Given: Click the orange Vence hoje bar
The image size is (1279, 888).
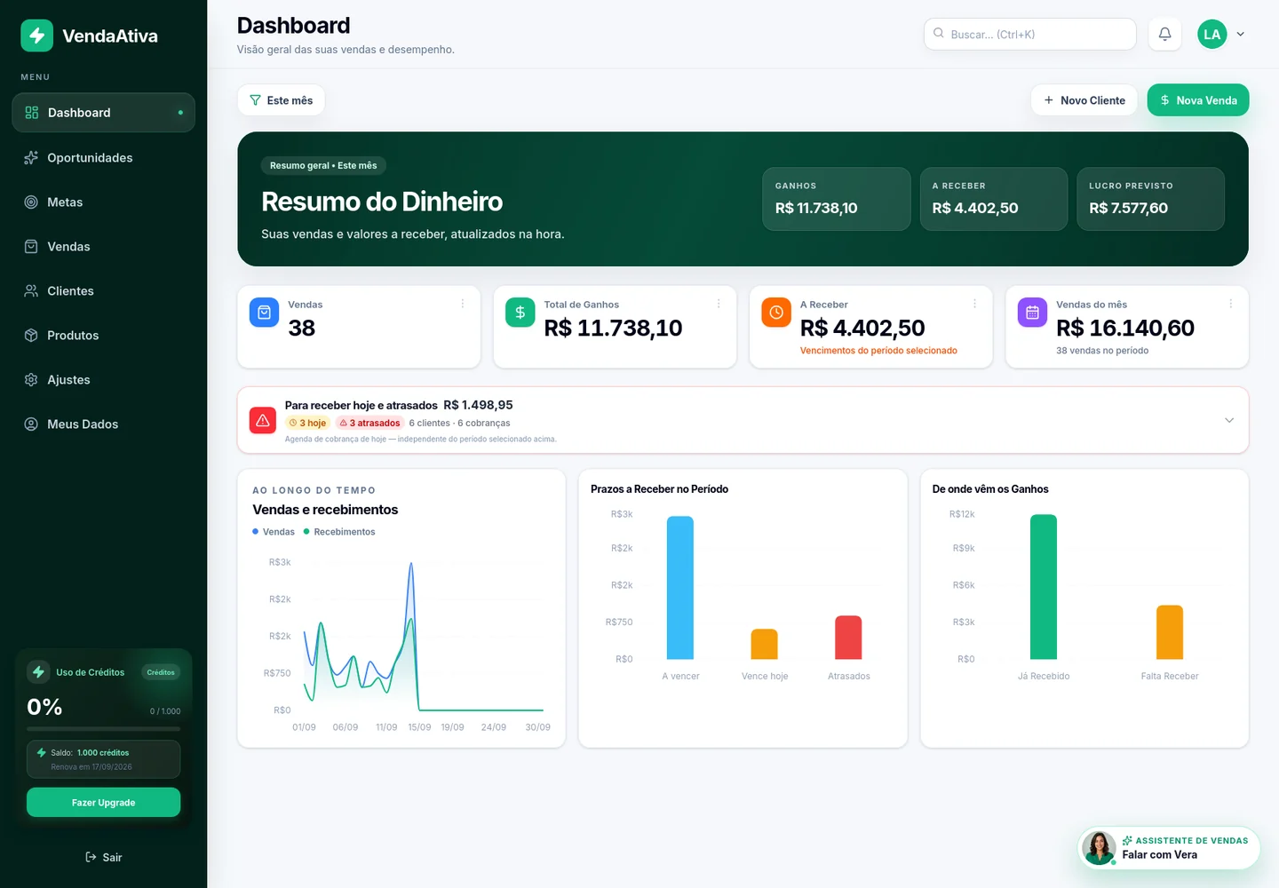Looking at the screenshot, I should tap(765, 644).
